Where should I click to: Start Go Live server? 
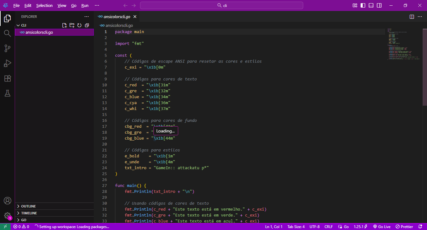(x=382, y=227)
